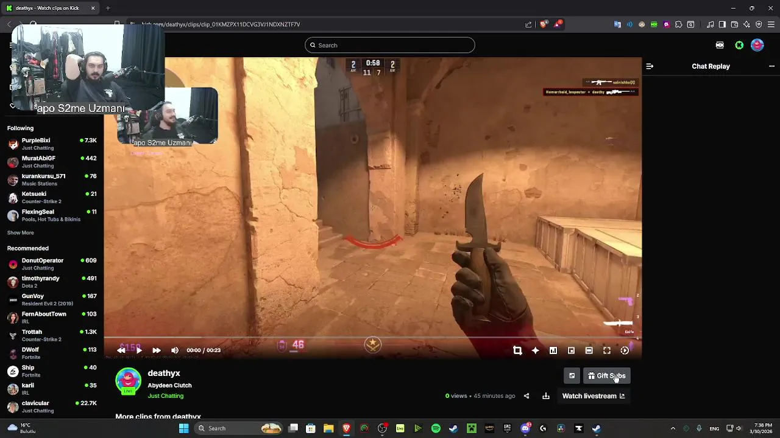The image size is (780, 438).
Task: Toggle mini player mode icon
Action: tap(571, 350)
